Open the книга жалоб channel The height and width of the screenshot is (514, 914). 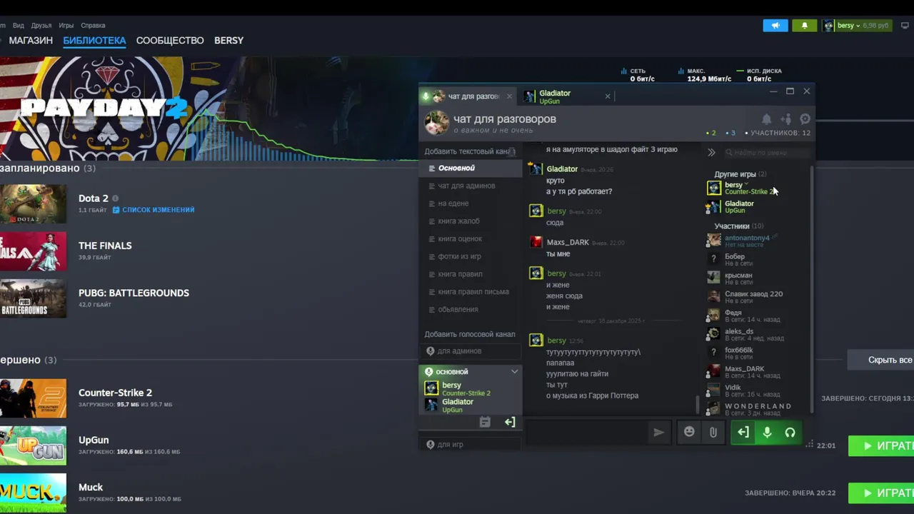tap(471, 221)
